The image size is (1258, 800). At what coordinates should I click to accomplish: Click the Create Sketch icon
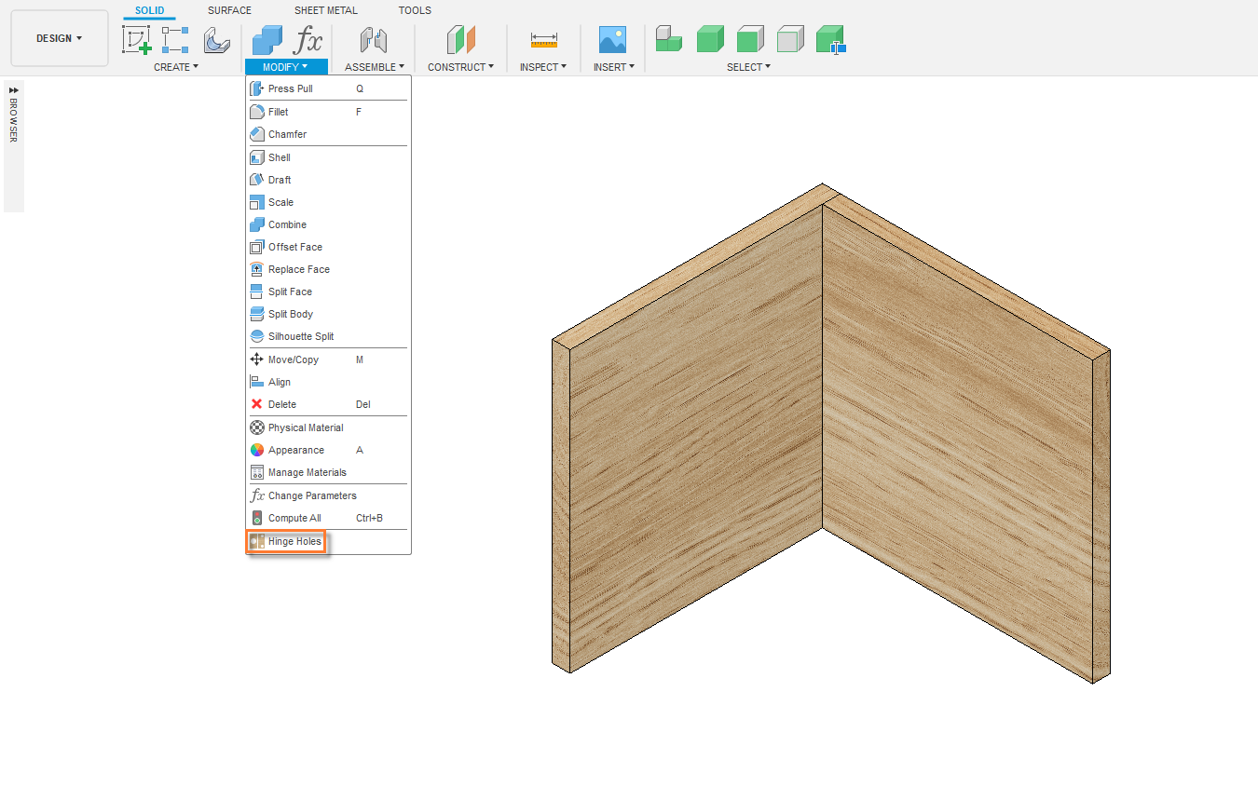[x=136, y=40]
